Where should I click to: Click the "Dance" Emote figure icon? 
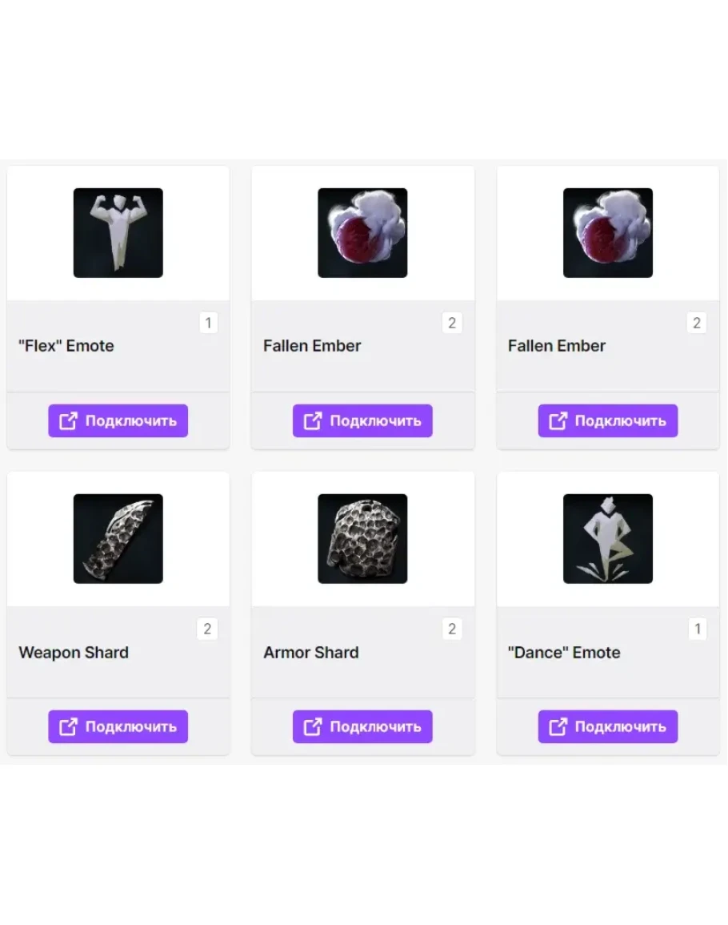coord(608,539)
